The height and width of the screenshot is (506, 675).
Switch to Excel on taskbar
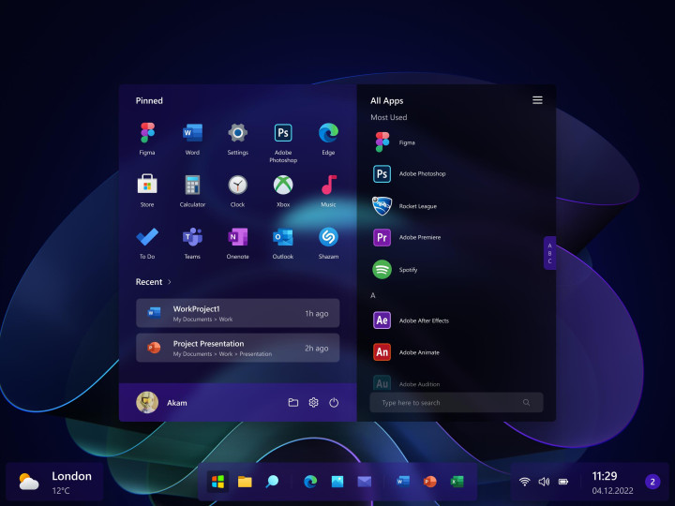(x=457, y=482)
